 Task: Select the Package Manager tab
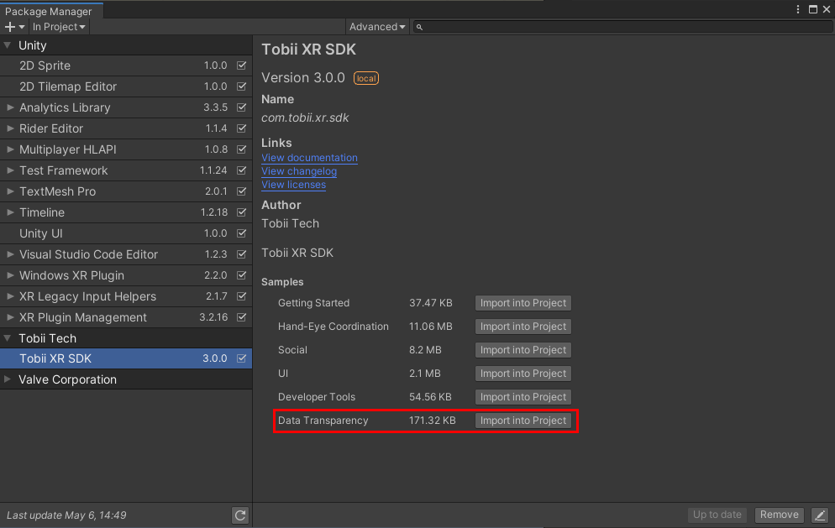click(49, 11)
